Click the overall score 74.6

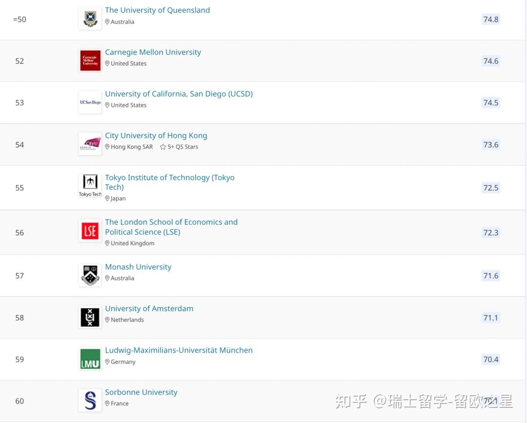tap(491, 61)
